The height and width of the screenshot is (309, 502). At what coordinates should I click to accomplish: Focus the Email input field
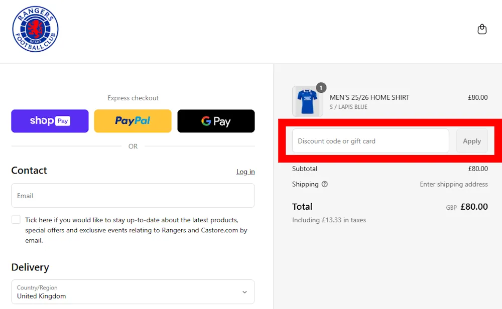pyautogui.click(x=133, y=196)
